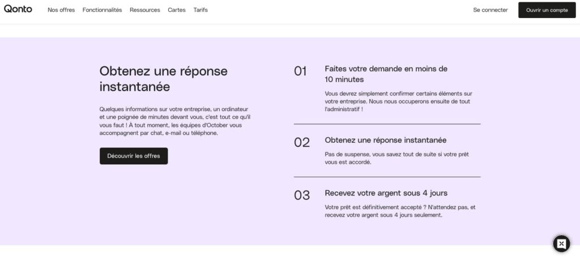Click the text Pas de suspense, vous savez tout de suite
The width and height of the screenshot is (580, 260).
pos(396,158)
